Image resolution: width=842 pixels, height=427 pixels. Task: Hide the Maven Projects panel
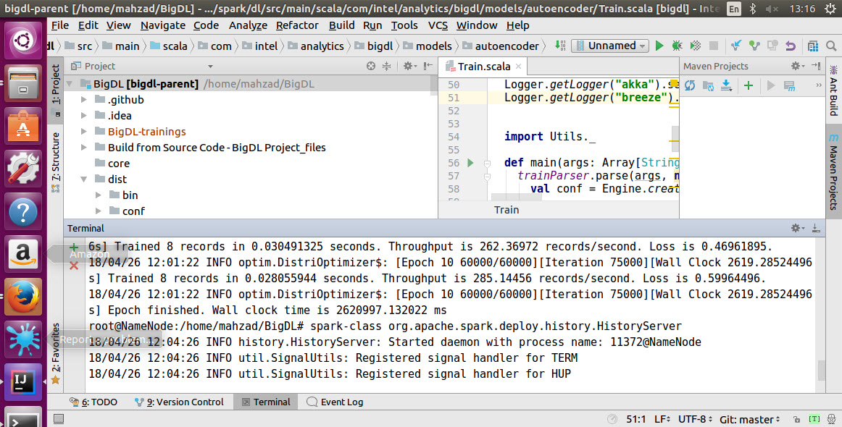pos(816,66)
